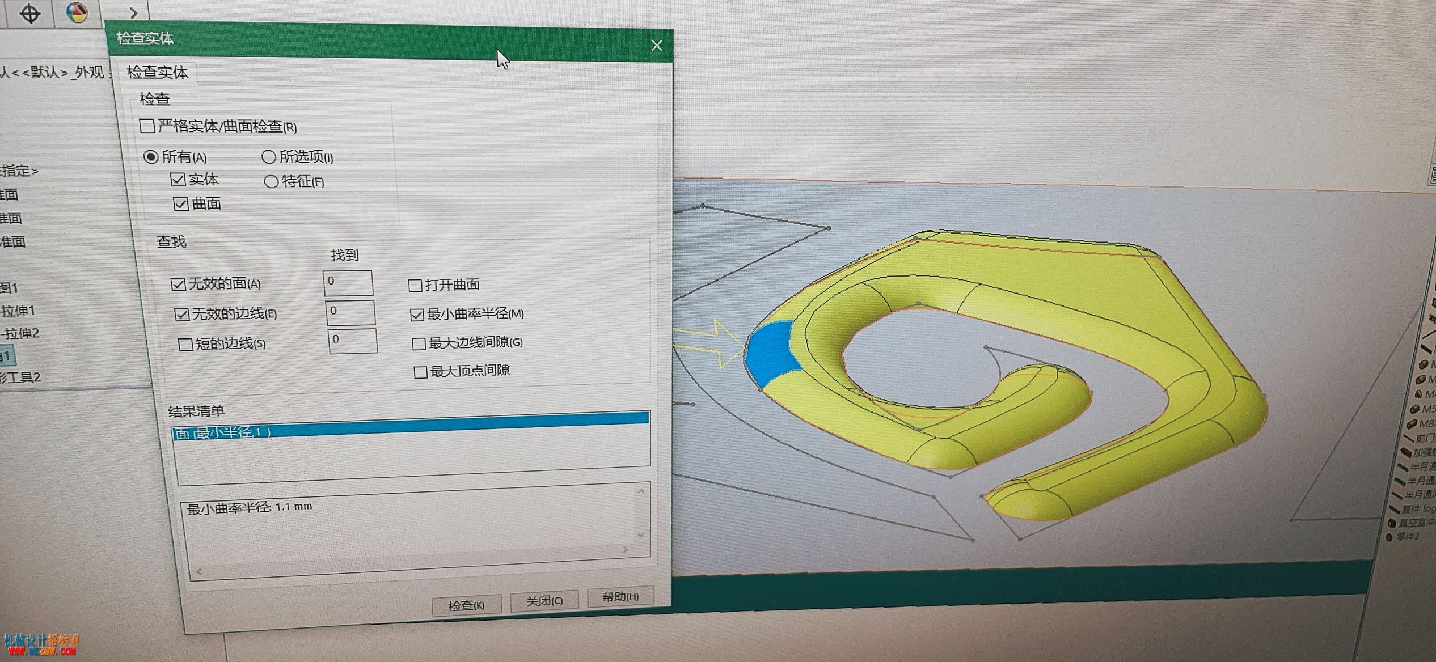Uncheck the 实体 checkbox
Screen dimensions: 1436x662
point(178,180)
